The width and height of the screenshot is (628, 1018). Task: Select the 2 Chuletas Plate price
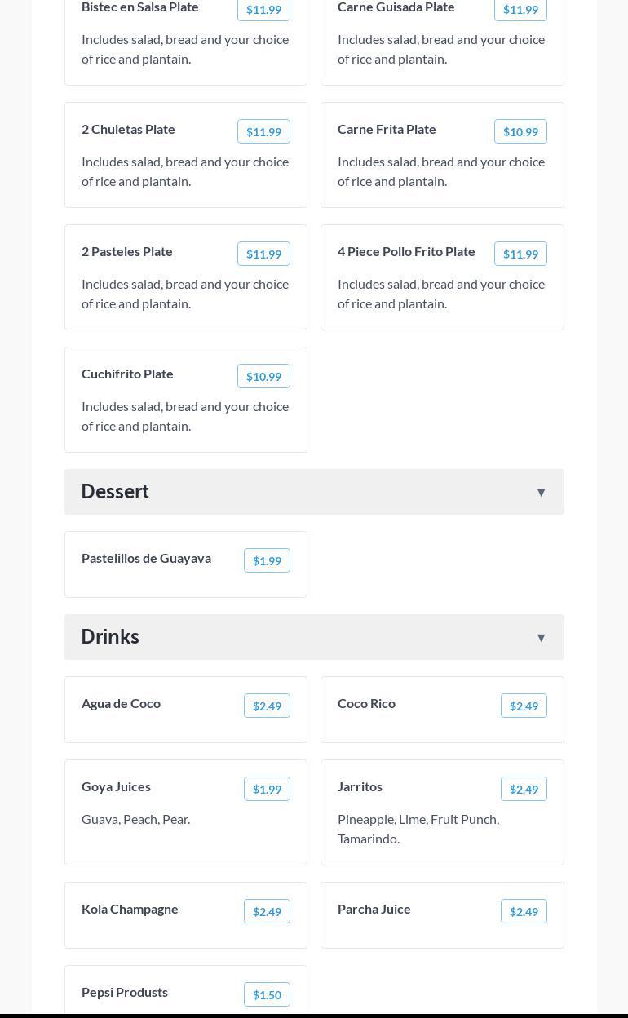click(263, 131)
